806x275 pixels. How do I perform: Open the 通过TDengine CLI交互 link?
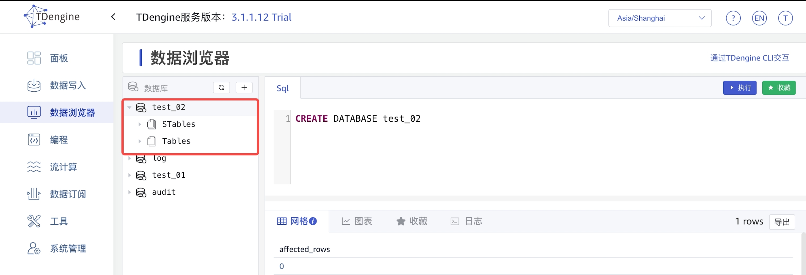click(749, 58)
